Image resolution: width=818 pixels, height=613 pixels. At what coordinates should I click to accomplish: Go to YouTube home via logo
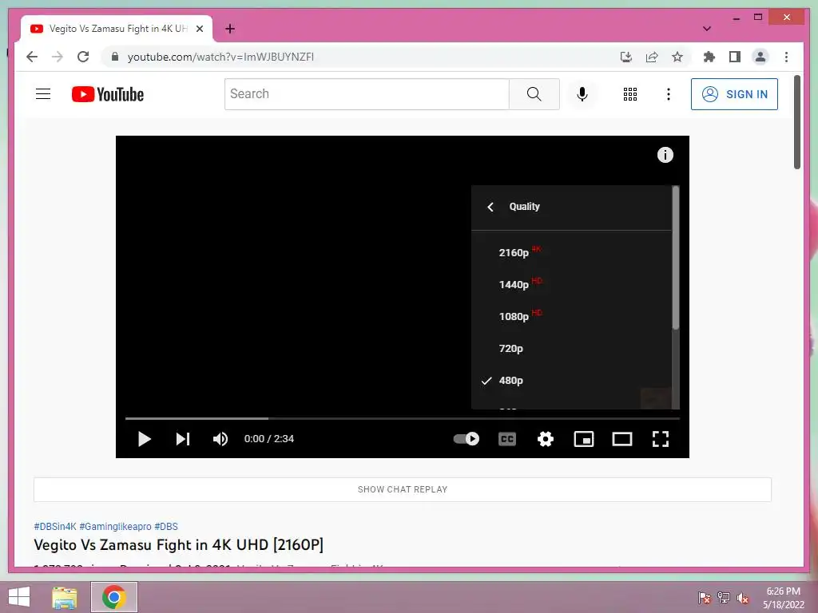click(x=108, y=94)
